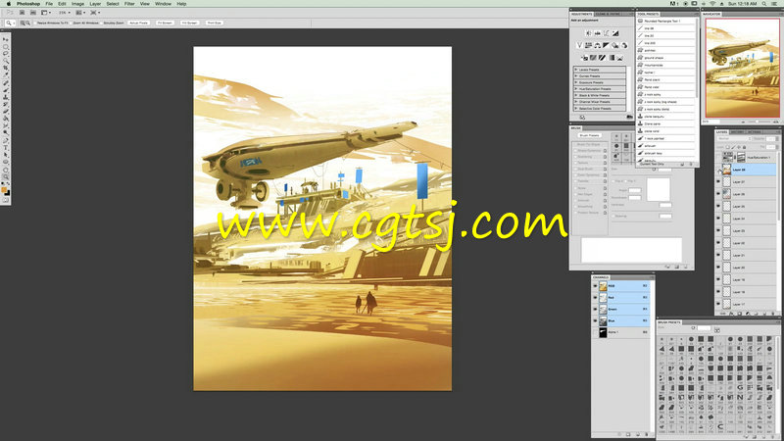The width and height of the screenshot is (784, 441).
Task: Add a Brightness/Contrast adjustment
Action: 589,33
